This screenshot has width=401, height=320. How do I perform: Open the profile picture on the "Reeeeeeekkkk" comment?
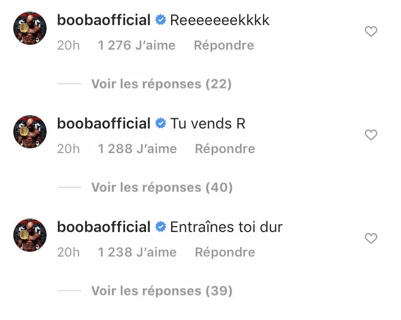pos(30,28)
